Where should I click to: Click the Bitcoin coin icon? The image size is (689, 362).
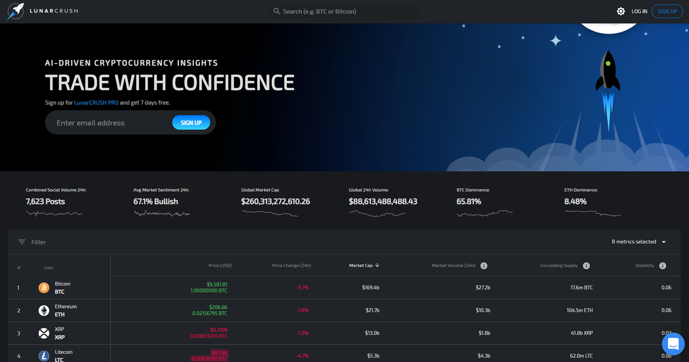[44, 288]
